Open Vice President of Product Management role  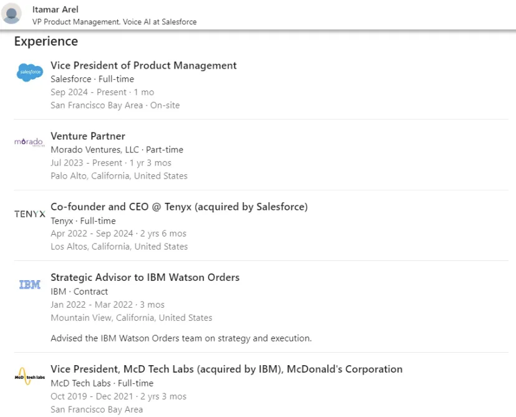click(143, 66)
